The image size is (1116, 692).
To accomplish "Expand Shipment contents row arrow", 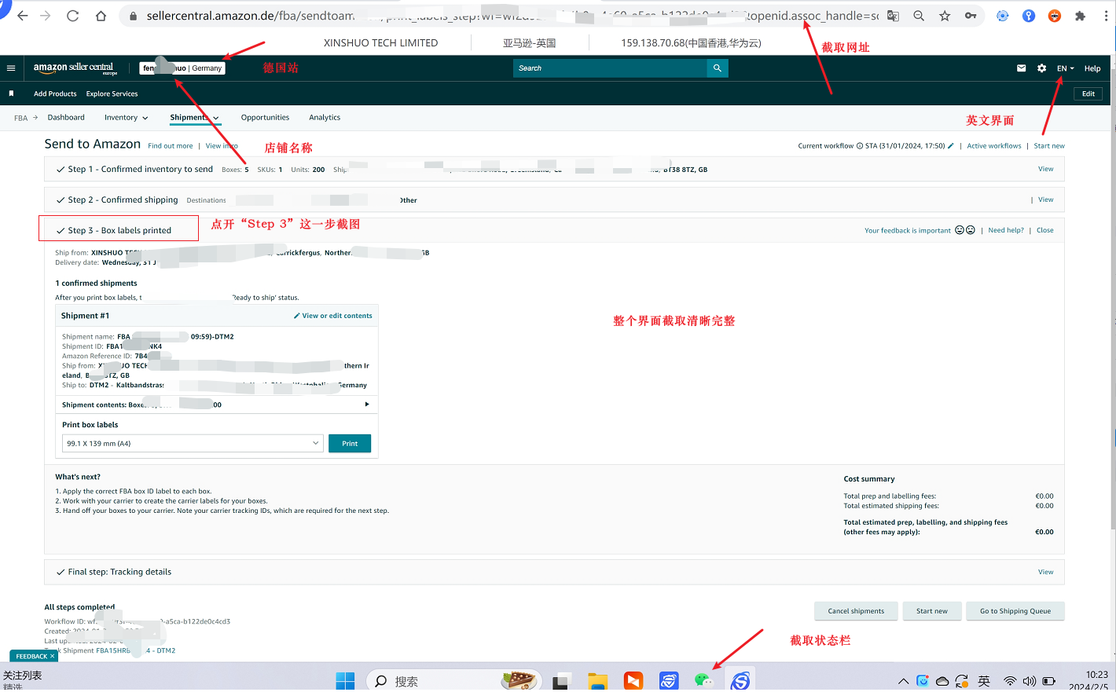I will point(367,405).
